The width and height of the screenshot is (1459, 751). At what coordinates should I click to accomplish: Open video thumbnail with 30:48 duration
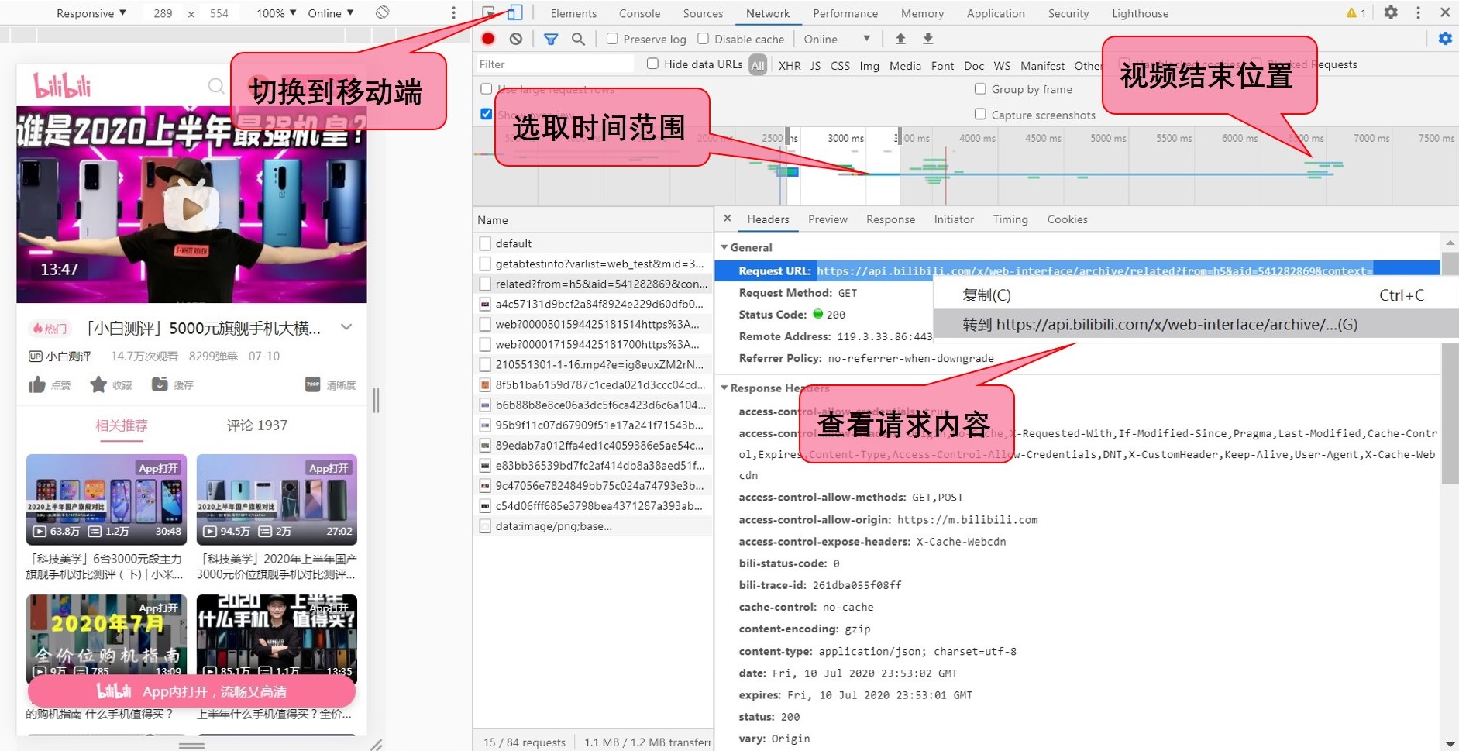click(106, 499)
